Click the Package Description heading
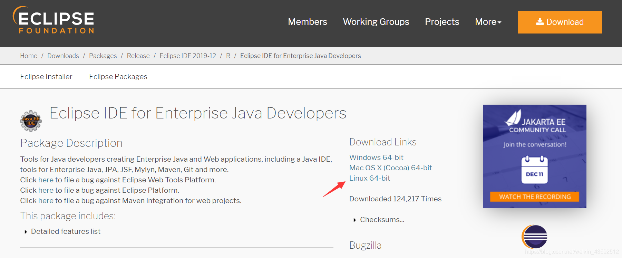 click(71, 143)
